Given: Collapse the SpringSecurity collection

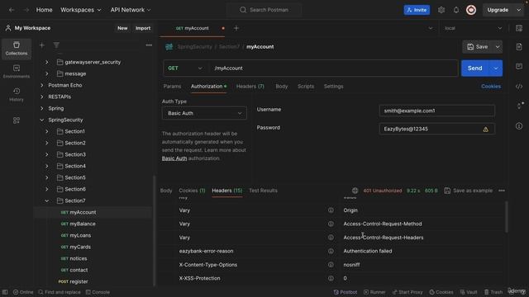Looking at the screenshot, I should (x=42, y=120).
